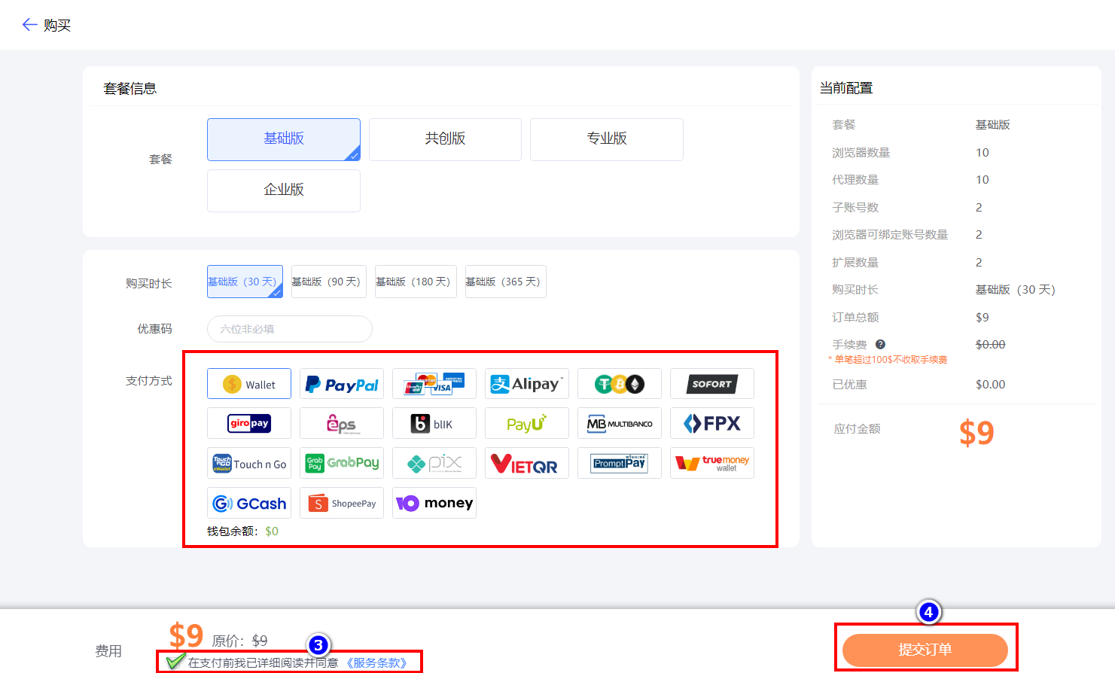Click the 提交订单 submit button
Image resolution: width=1115 pixels, height=673 pixels.
pyautogui.click(x=925, y=650)
